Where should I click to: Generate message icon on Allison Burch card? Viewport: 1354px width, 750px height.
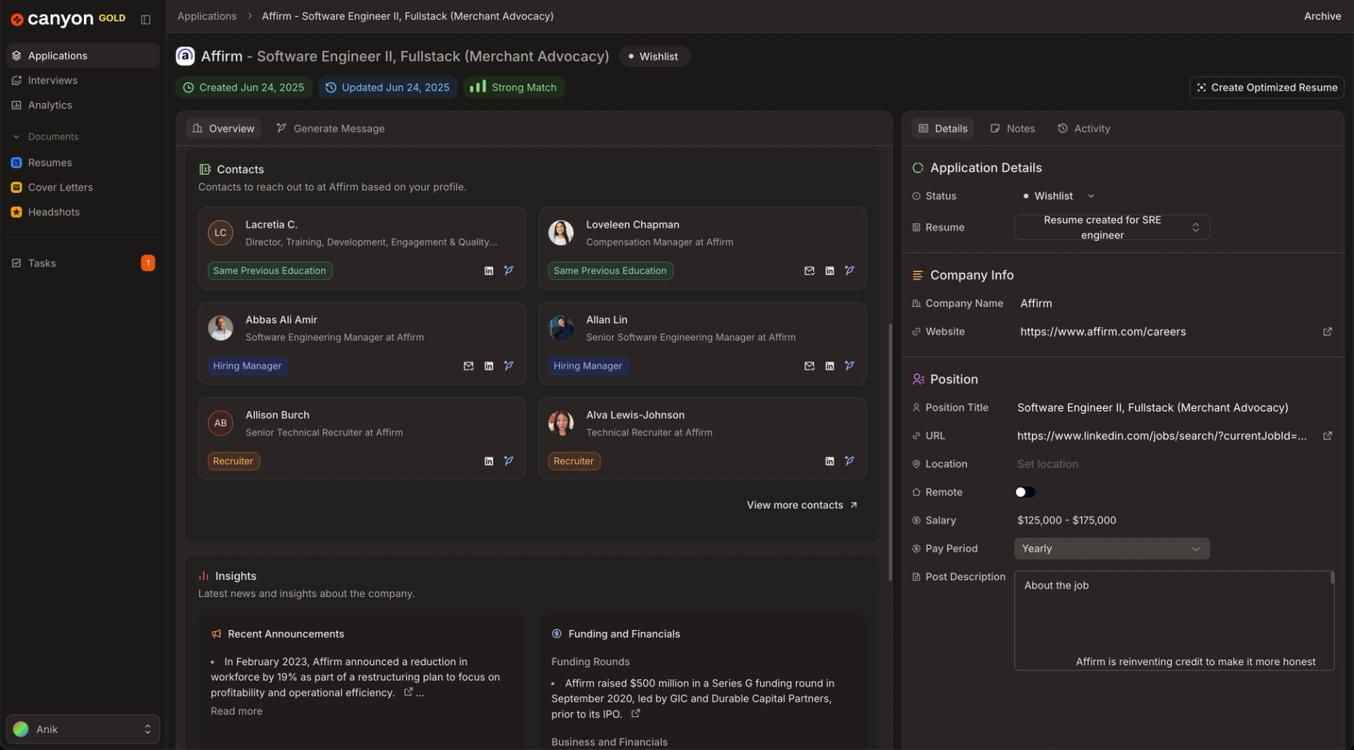tap(508, 461)
